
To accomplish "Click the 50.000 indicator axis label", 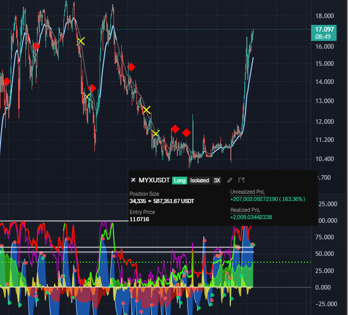I will (x=325, y=254).
